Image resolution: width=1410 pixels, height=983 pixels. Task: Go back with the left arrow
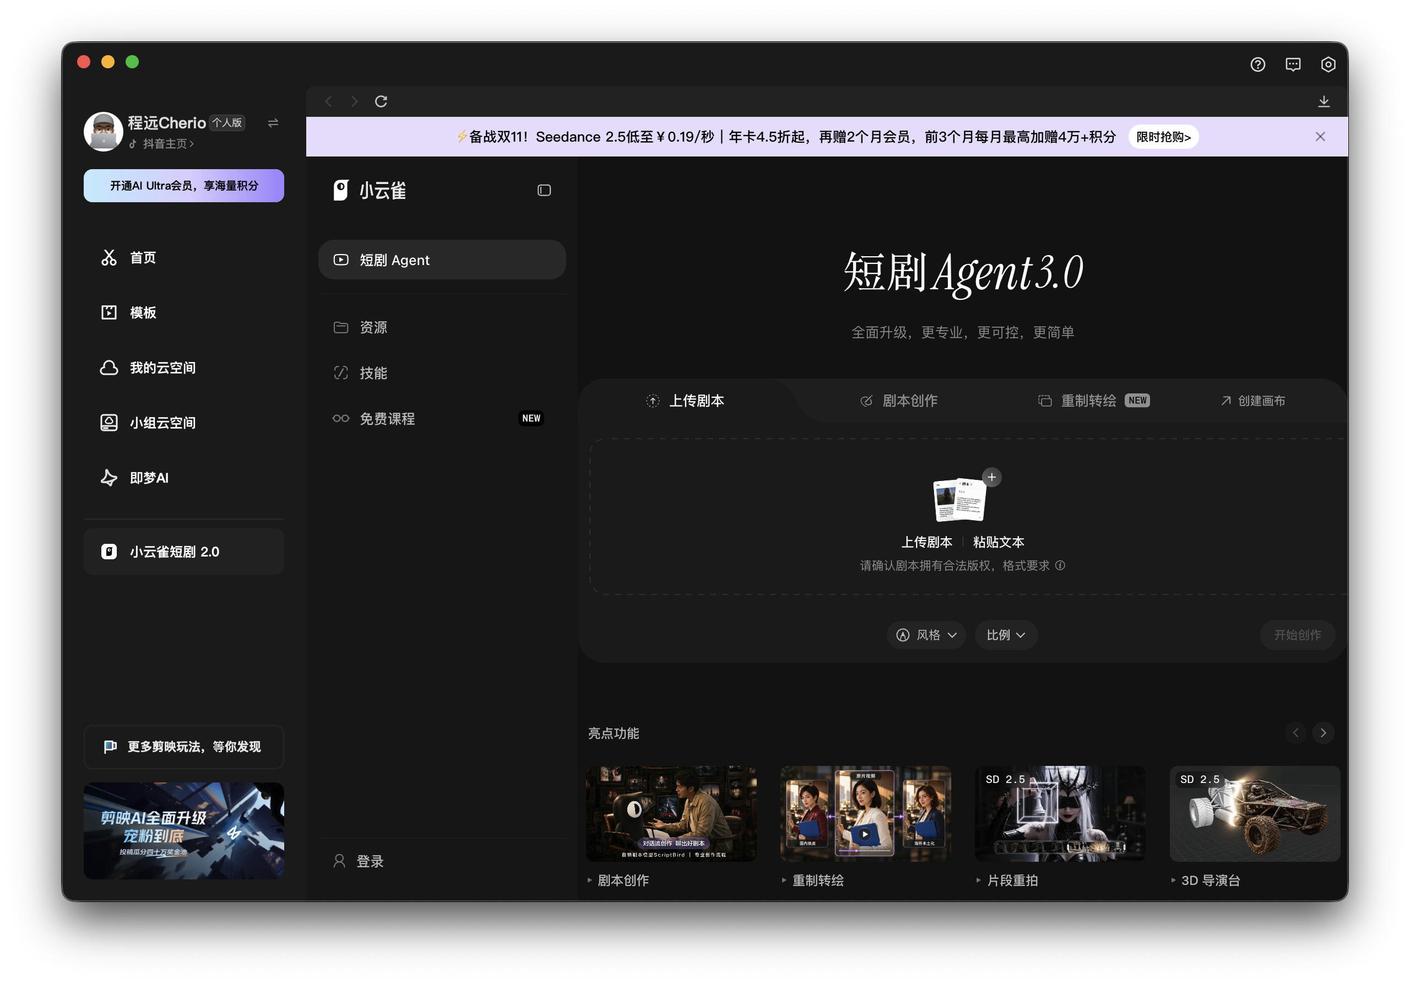[329, 101]
